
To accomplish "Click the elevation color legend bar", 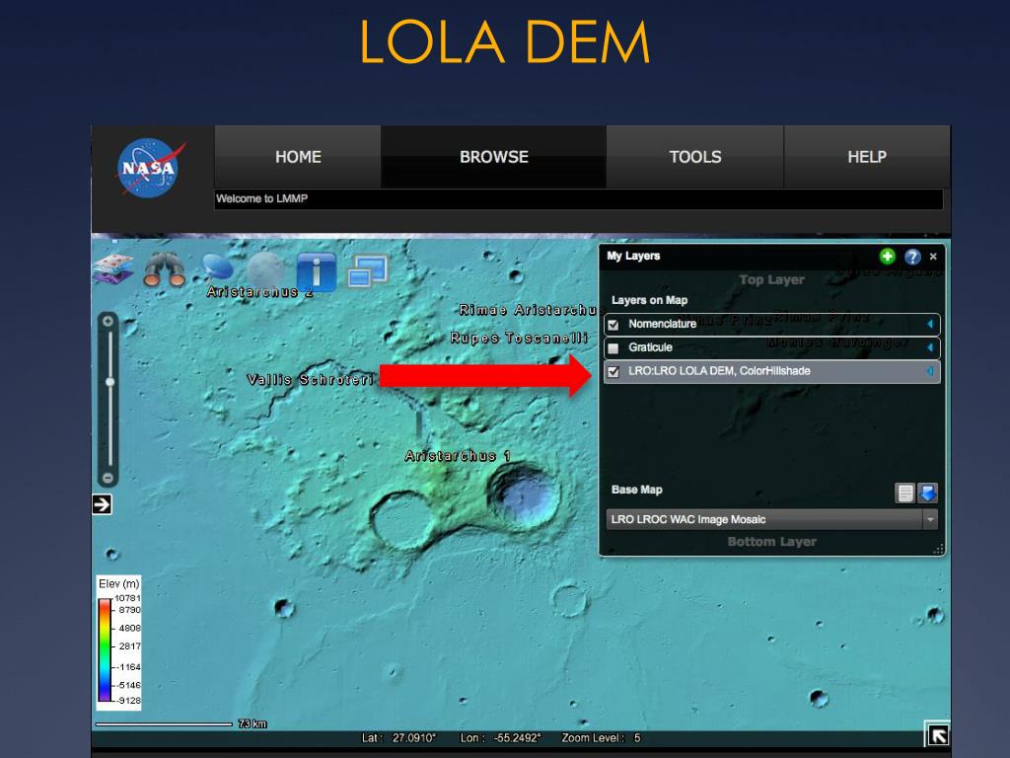I will pyautogui.click(x=105, y=649).
